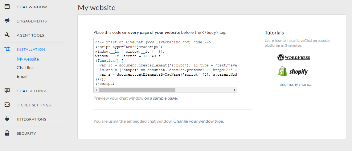Open the 'and many more...' tutorials link
352x151 pixels.
296,84
